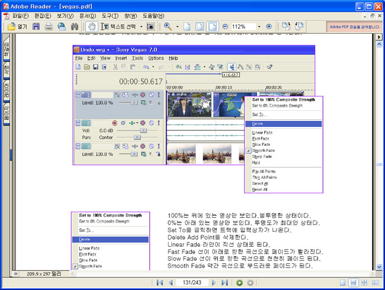Screen dimensions: 385x290
Task: Open search with the binoculars icon
Action: [75, 26]
